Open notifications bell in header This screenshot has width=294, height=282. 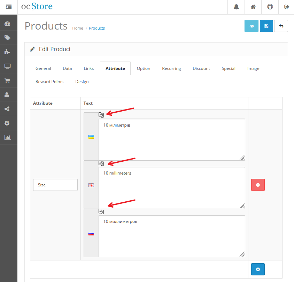(x=237, y=7)
